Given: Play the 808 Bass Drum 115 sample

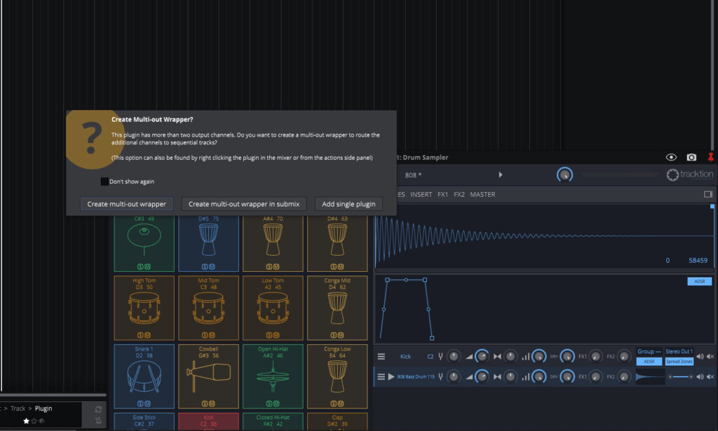Looking at the screenshot, I should (x=391, y=376).
